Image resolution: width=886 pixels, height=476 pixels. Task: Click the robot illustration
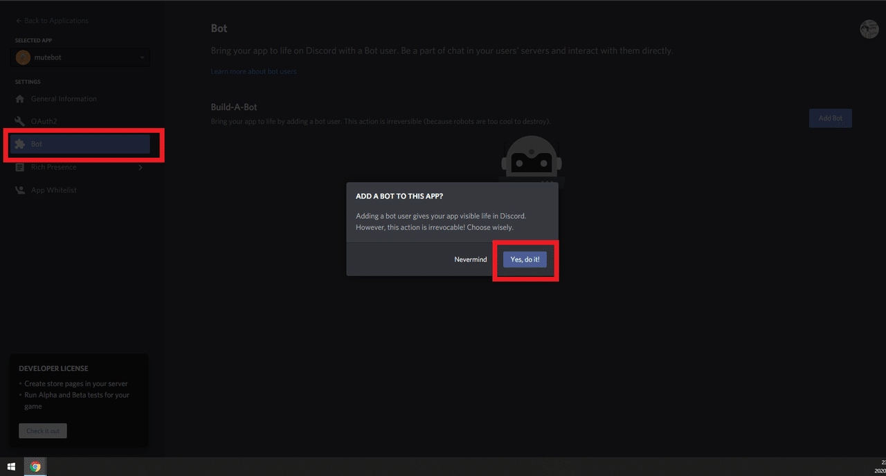pos(531,159)
